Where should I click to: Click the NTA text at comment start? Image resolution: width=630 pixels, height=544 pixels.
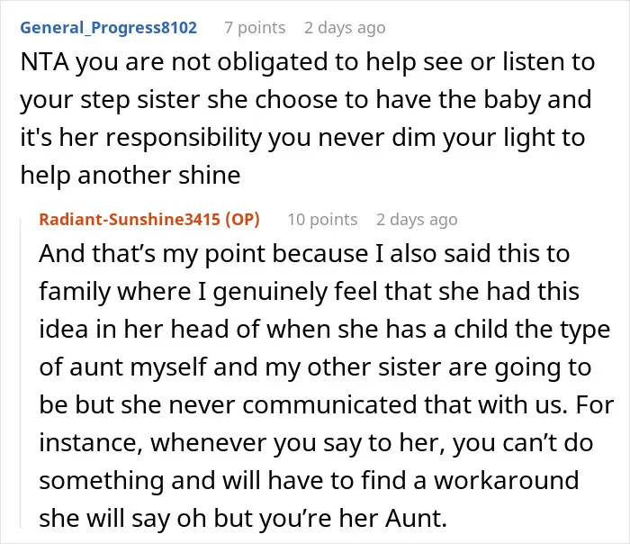pos(45,62)
